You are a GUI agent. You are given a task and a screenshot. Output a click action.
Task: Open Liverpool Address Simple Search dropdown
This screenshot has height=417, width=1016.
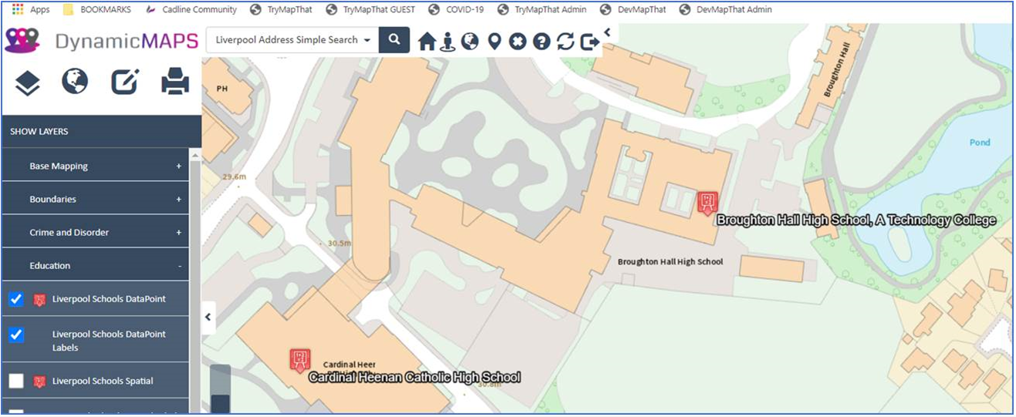click(292, 40)
